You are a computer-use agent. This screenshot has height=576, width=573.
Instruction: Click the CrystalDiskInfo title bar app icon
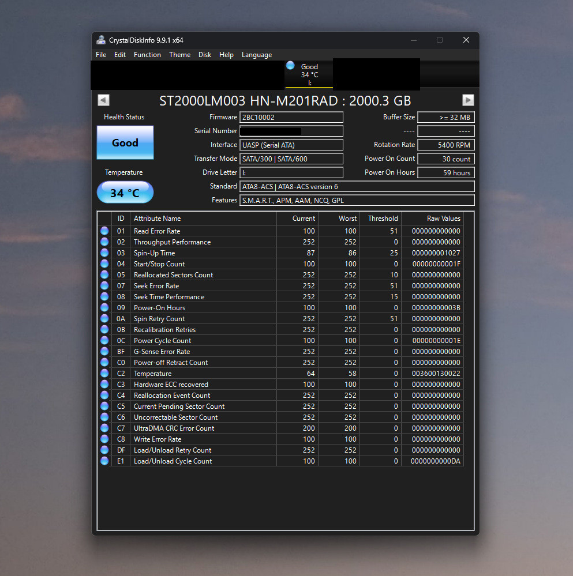click(101, 40)
